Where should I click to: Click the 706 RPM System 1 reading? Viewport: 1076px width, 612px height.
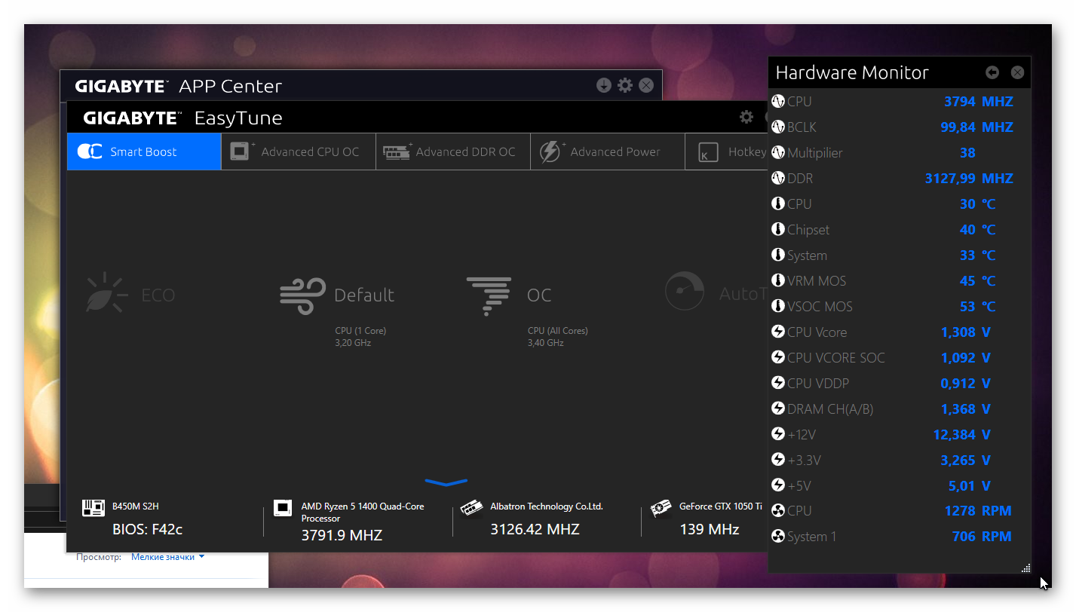pos(982,537)
